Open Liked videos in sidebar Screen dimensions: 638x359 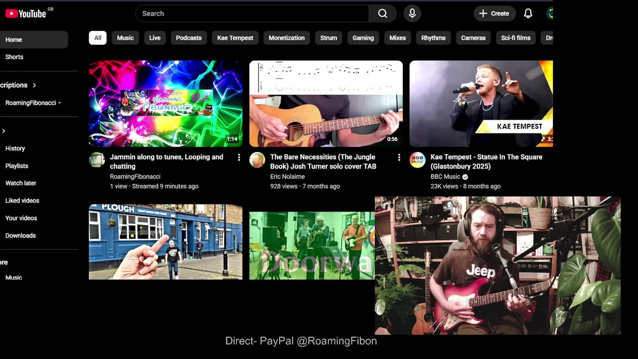[x=34, y=200]
